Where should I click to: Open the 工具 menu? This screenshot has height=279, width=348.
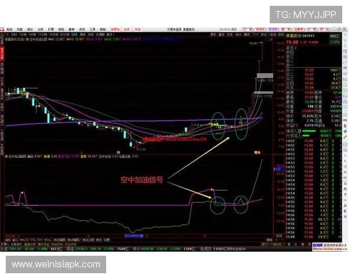tap(92, 28)
